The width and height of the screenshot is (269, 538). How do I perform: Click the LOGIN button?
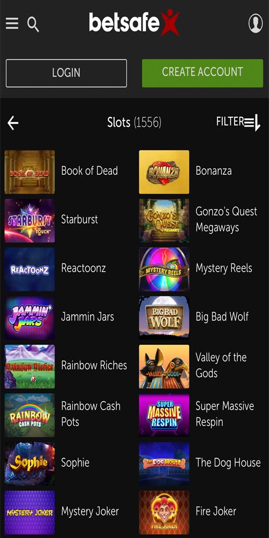pyautogui.click(x=66, y=73)
